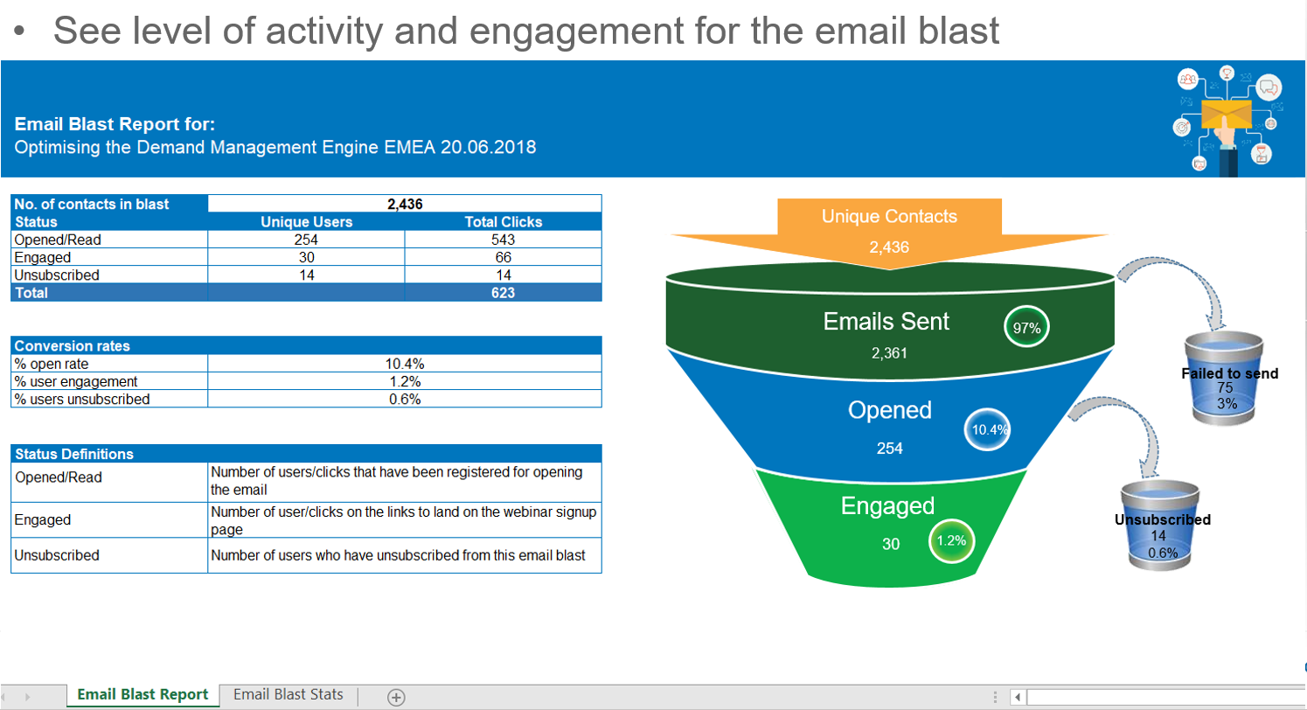Image resolution: width=1307 pixels, height=710 pixels.
Task: Select the Total clicks cell 623
Action: (x=504, y=293)
